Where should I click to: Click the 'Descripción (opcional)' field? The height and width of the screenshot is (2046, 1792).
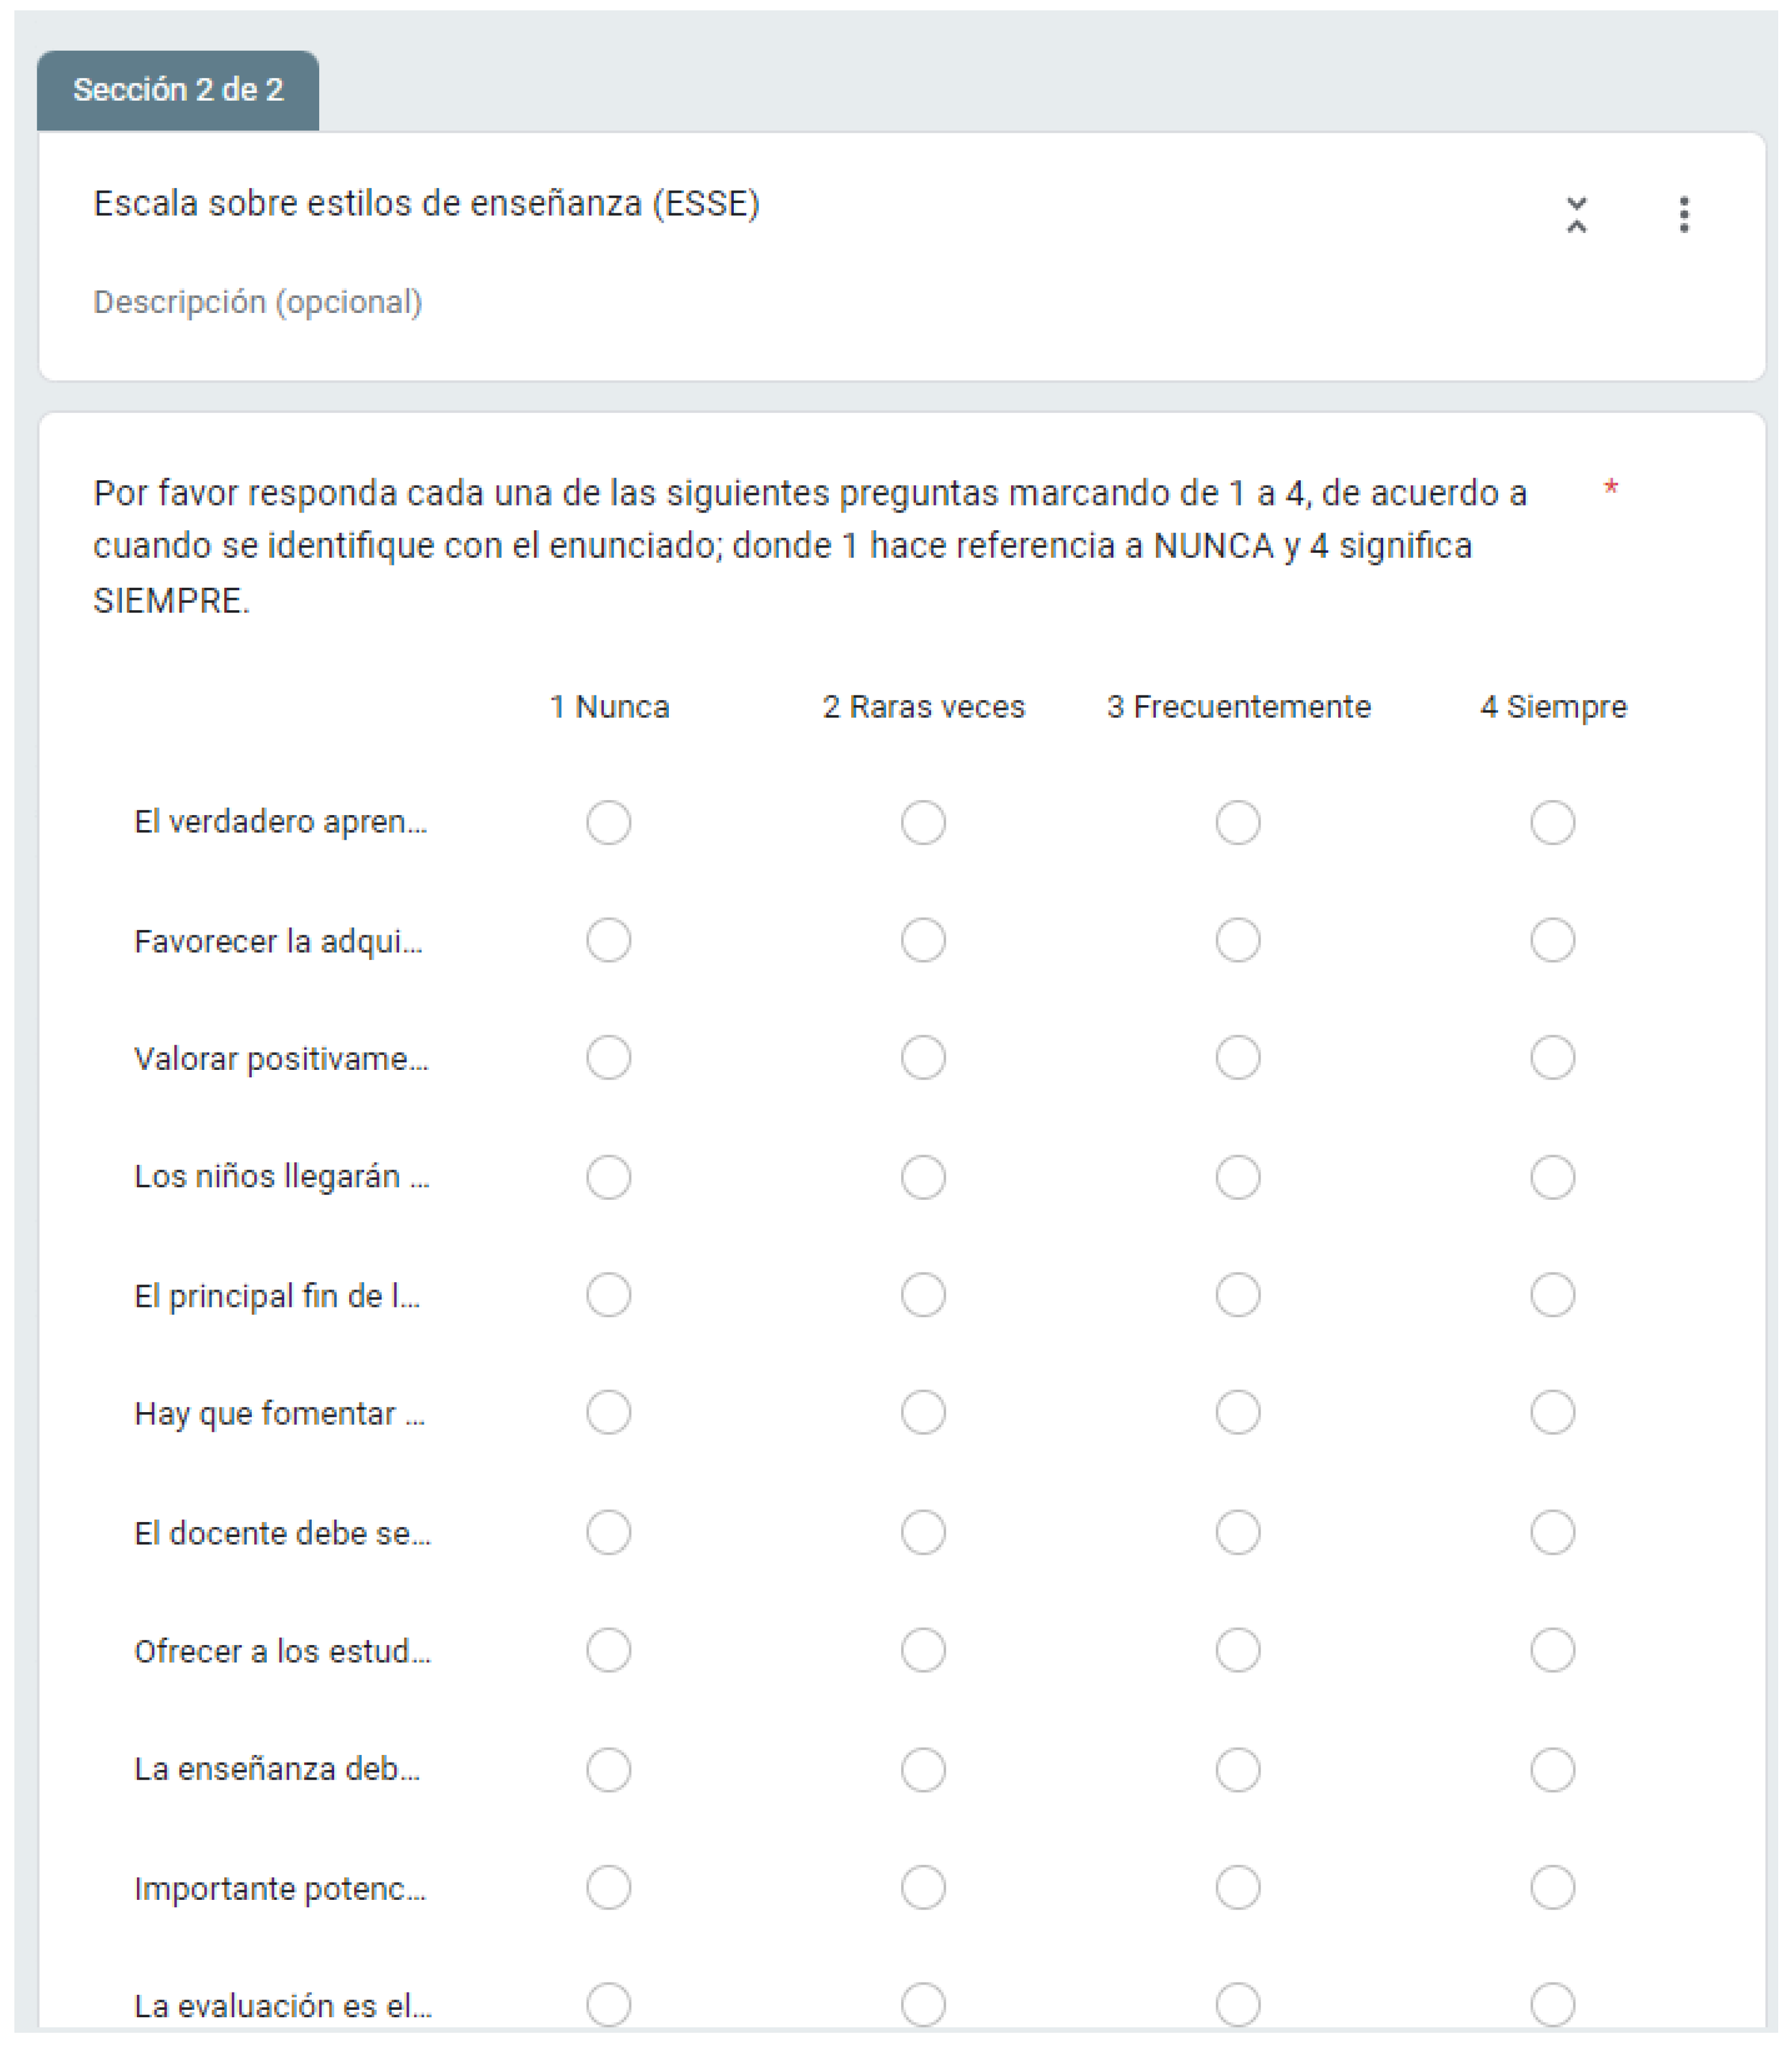tap(258, 302)
